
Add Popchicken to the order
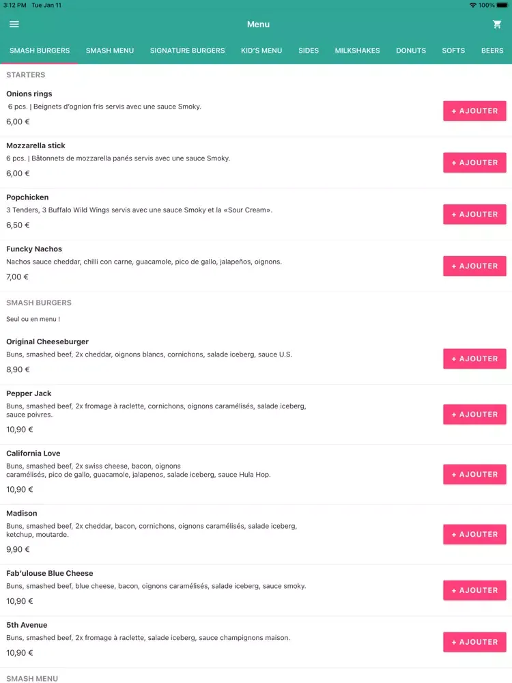474,214
